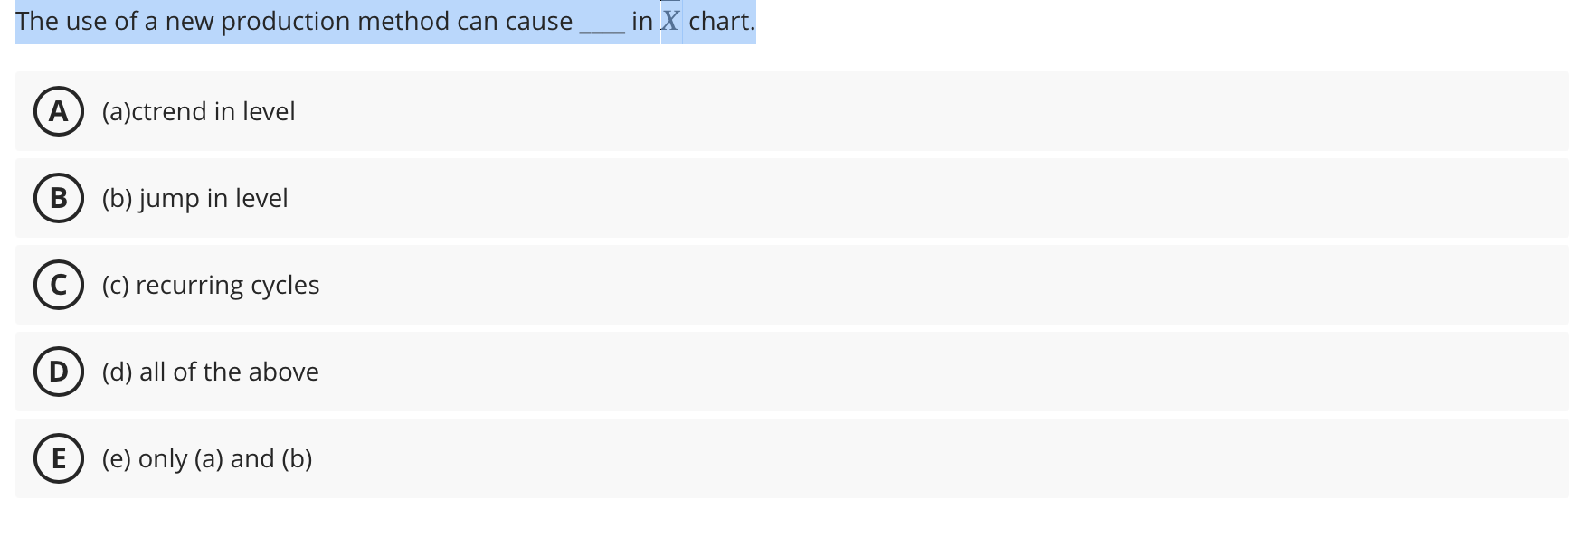1592x556 pixels.
Task: Select answer option A circle badge
Action: (x=58, y=112)
